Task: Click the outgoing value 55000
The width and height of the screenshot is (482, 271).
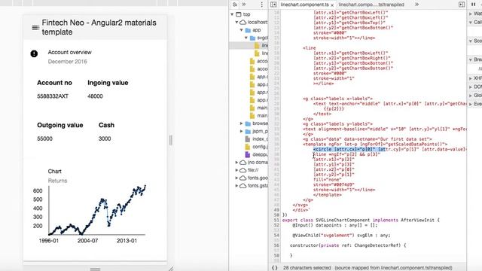Action: [x=44, y=139]
